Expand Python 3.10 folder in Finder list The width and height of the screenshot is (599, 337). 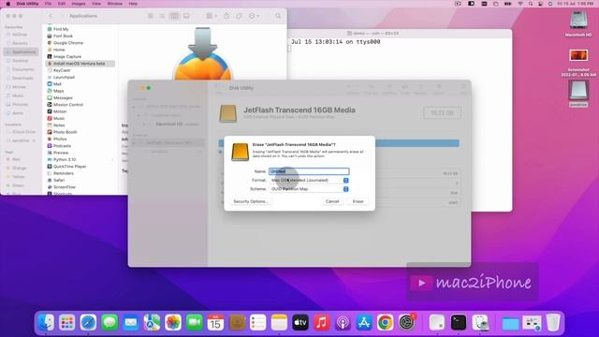[112, 160]
